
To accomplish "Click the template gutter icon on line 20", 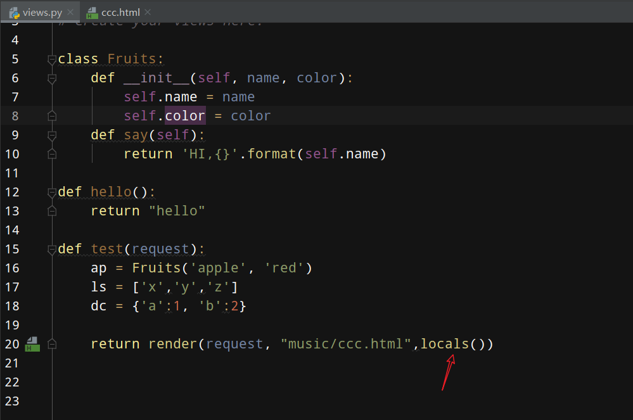I will click(x=32, y=345).
